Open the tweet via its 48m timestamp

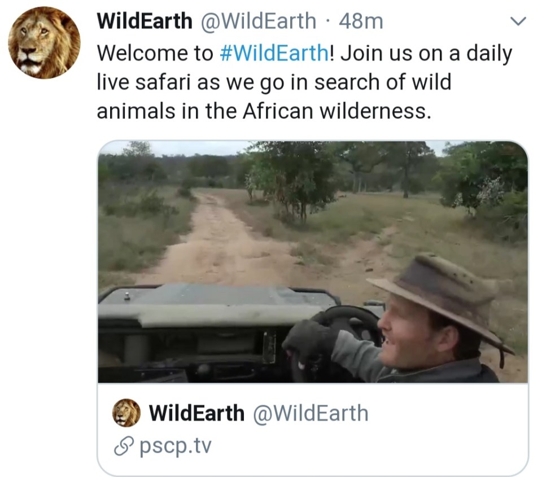pyautogui.click(x=361, y=22)
